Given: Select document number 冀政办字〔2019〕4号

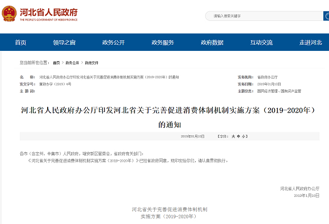Looking at the screenshot, I should 55,84.
